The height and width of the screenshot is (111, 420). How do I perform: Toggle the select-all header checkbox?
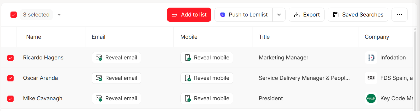[x=14, y=15]
